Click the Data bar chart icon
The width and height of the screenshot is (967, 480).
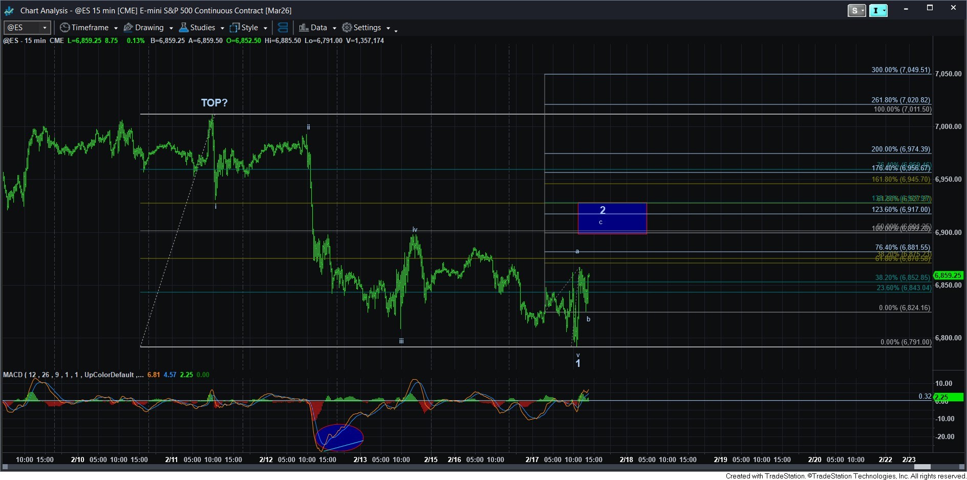point(304,28)
